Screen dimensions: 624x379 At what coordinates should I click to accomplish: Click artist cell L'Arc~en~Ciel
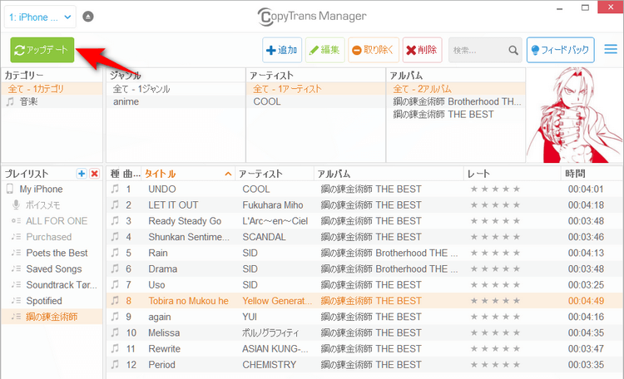275,221
